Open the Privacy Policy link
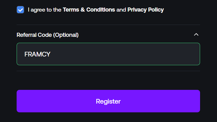This screenshot has height=122, width=217. 146,10
